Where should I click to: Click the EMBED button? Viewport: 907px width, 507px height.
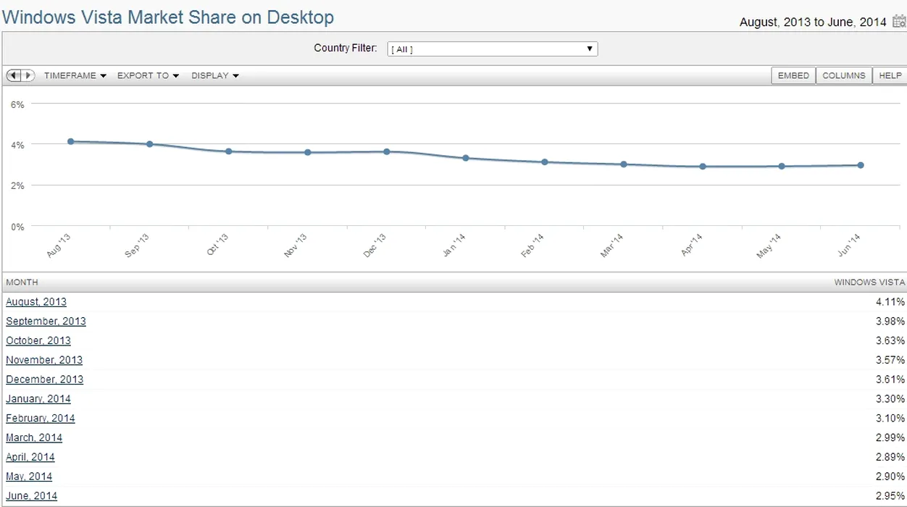[793, 75]
